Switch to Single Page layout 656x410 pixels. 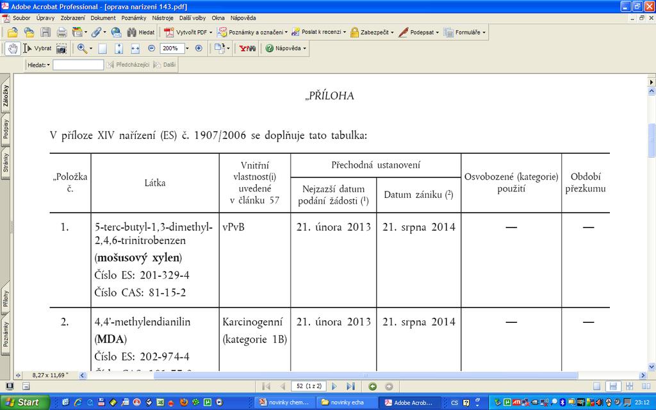pos(597,386)
